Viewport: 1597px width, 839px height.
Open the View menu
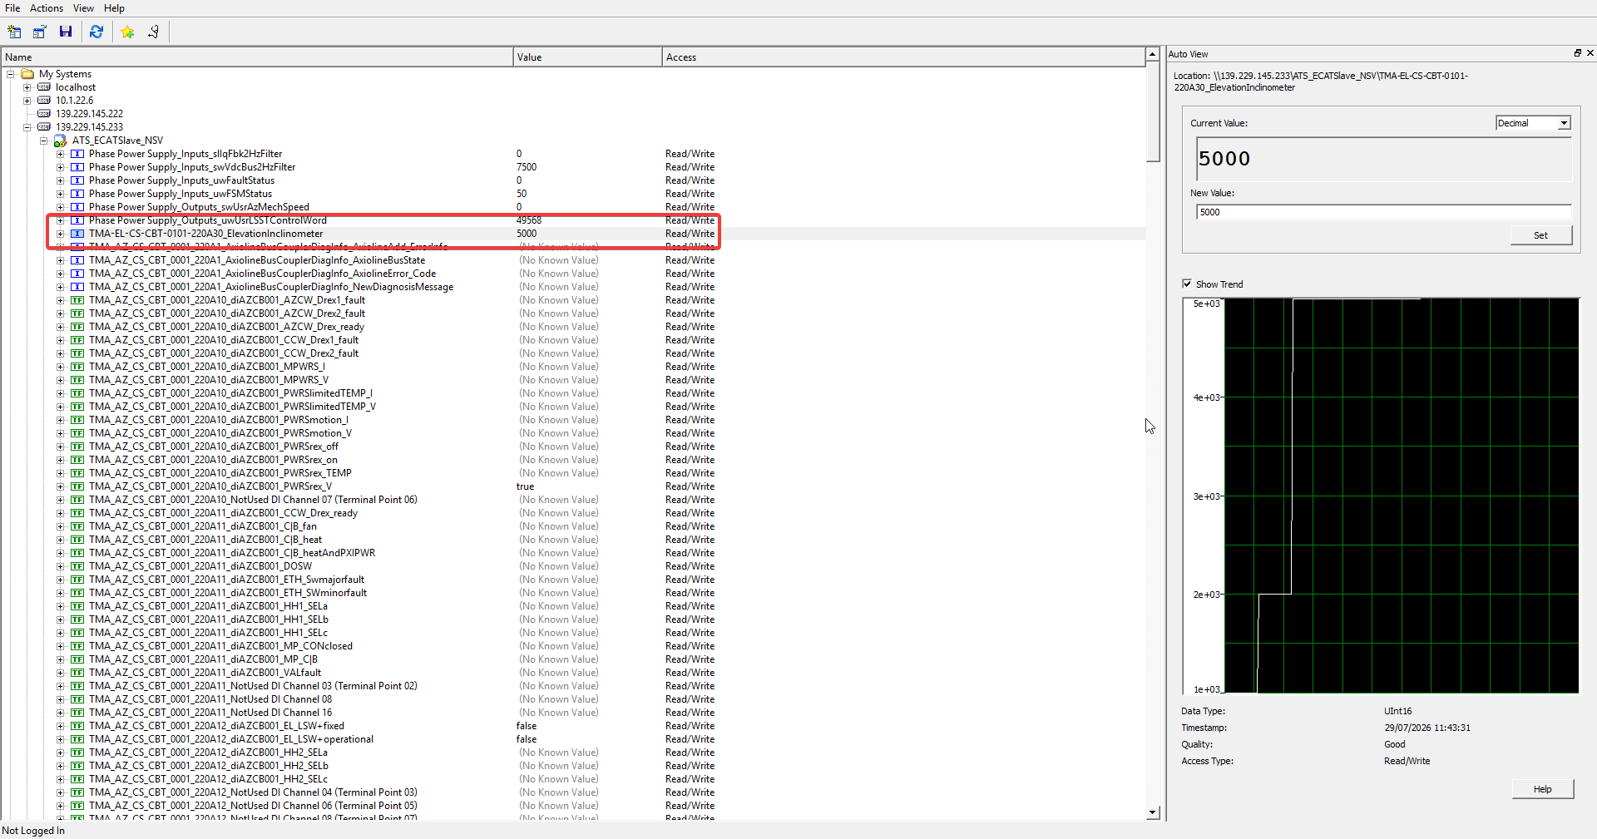point(83,8)
